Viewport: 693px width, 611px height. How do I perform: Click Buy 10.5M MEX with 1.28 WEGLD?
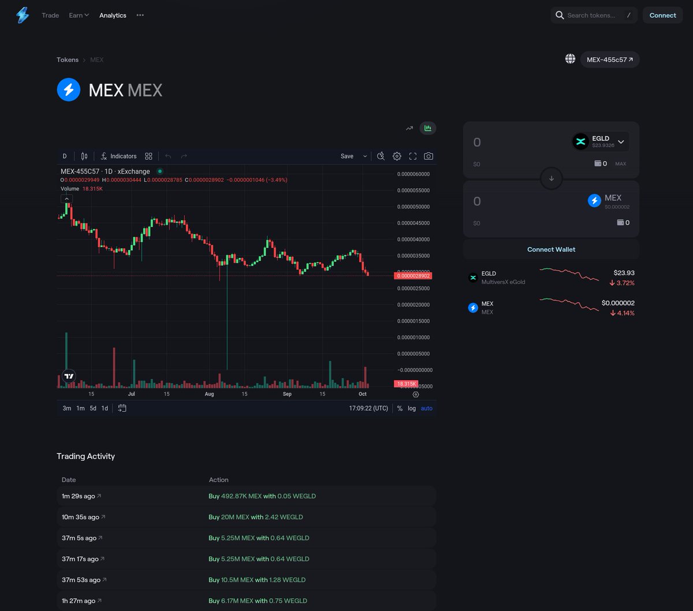click(257, 579)
